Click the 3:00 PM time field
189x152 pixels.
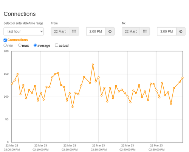point(167,31)
